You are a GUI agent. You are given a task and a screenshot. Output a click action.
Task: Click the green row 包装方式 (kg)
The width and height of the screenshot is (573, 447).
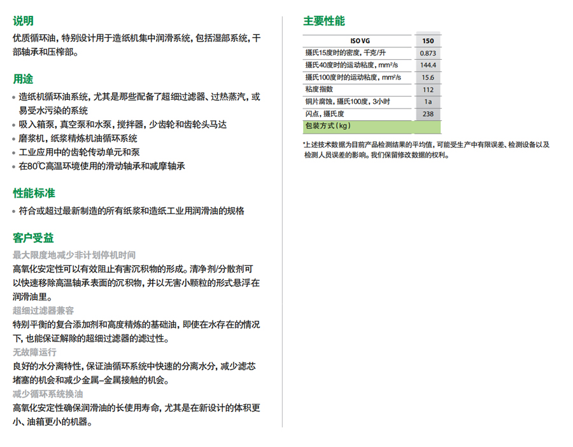[x=372, y=127]
